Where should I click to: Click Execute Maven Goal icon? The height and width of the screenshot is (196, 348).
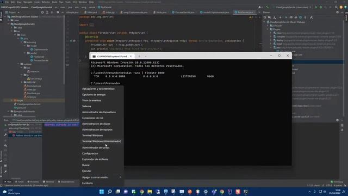coord(290,17)
